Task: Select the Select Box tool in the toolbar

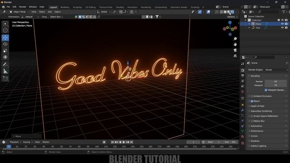Action: point(5,24)
